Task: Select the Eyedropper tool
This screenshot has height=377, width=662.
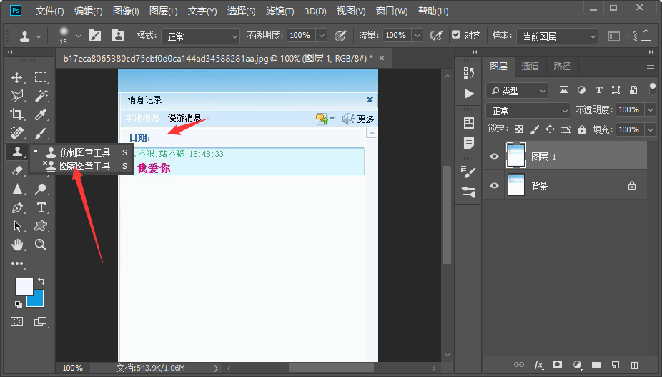Action: (41, 114)
